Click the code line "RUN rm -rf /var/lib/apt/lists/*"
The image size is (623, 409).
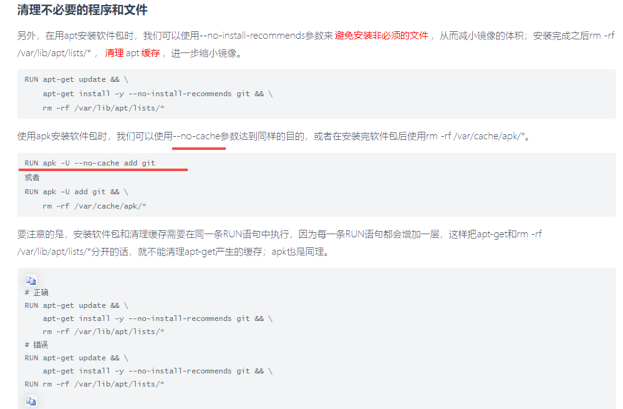click(x=95, y=384)
